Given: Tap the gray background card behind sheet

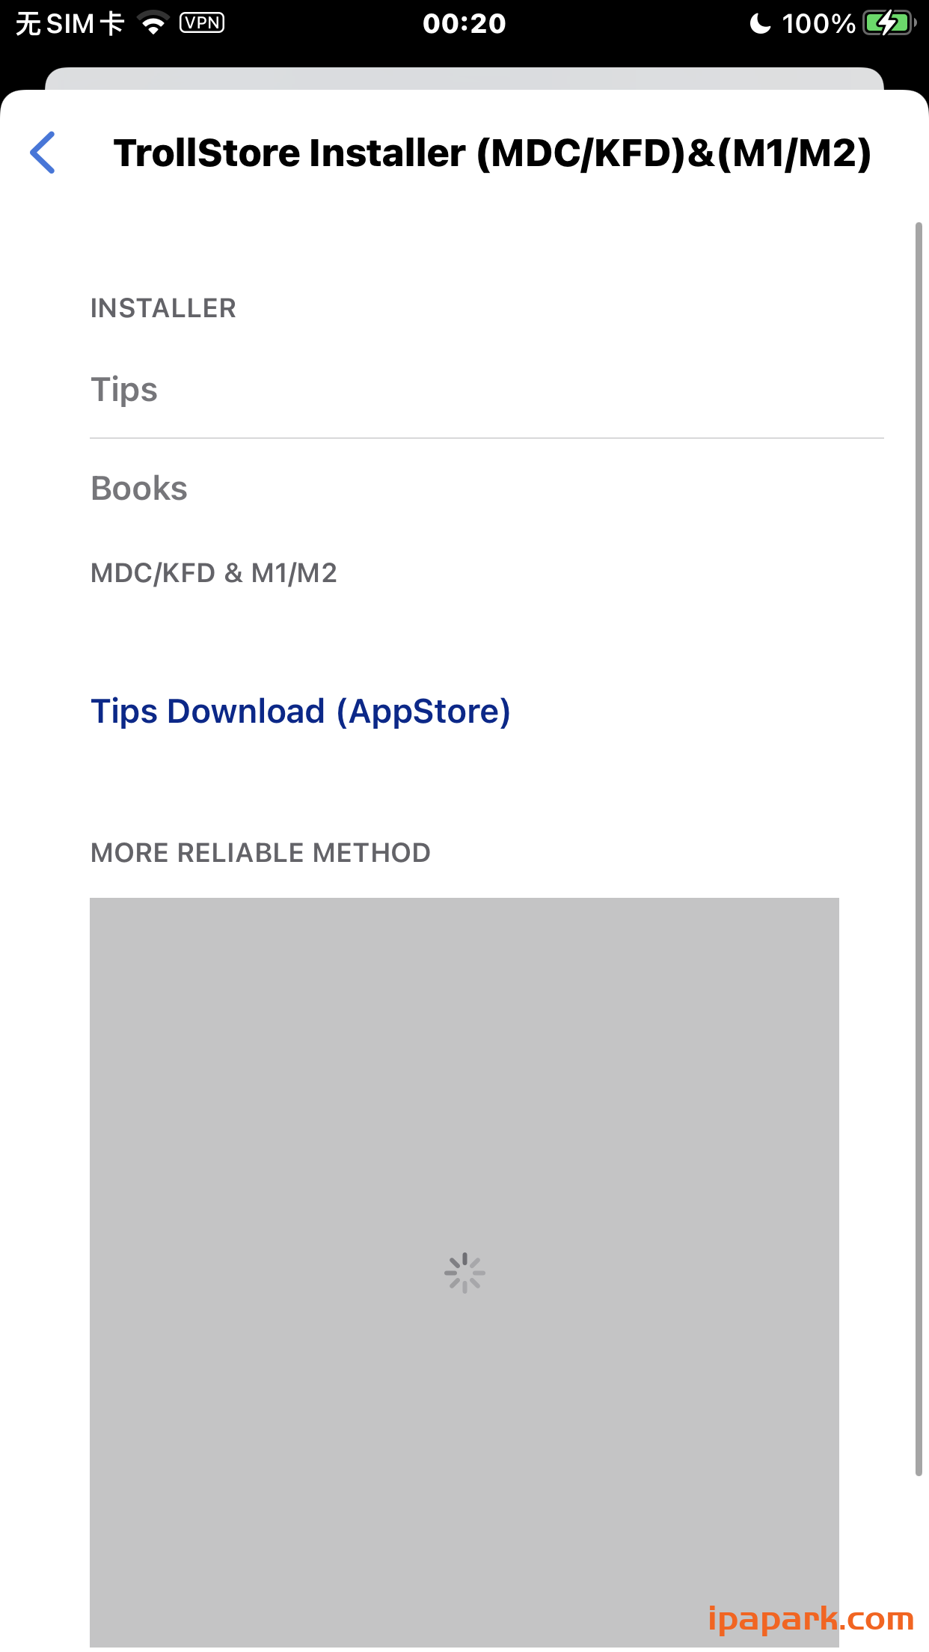Looking at the screenshot, I should coord(464,78).
